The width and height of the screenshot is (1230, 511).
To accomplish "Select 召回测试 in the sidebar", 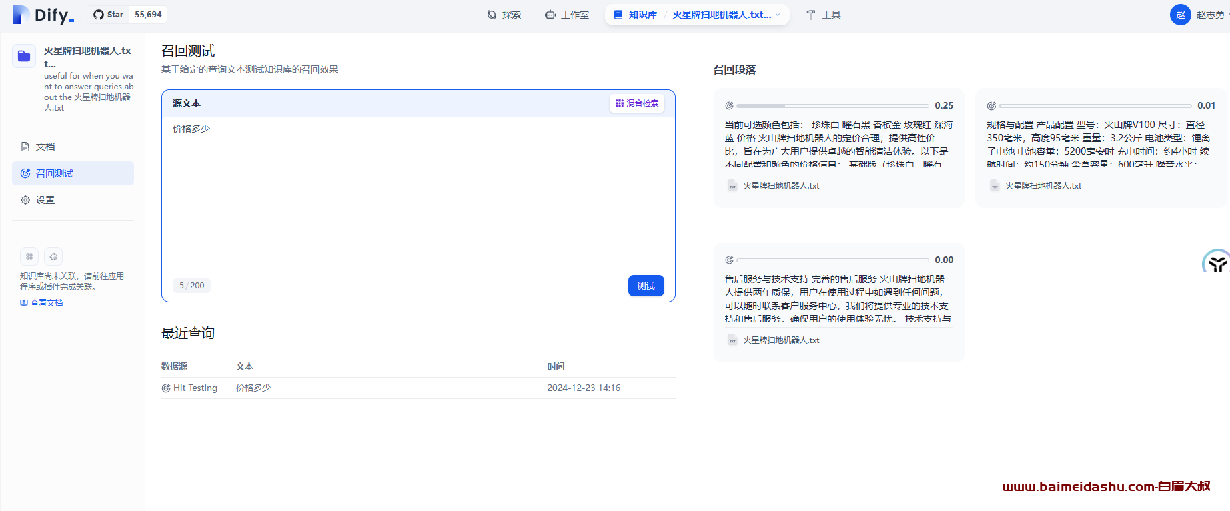I will click(x=73, y=173).
